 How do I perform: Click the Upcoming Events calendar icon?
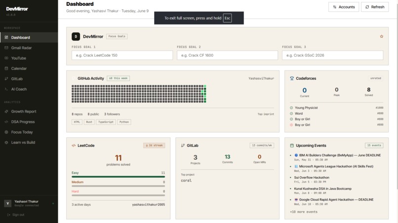[x=292, y=146]
